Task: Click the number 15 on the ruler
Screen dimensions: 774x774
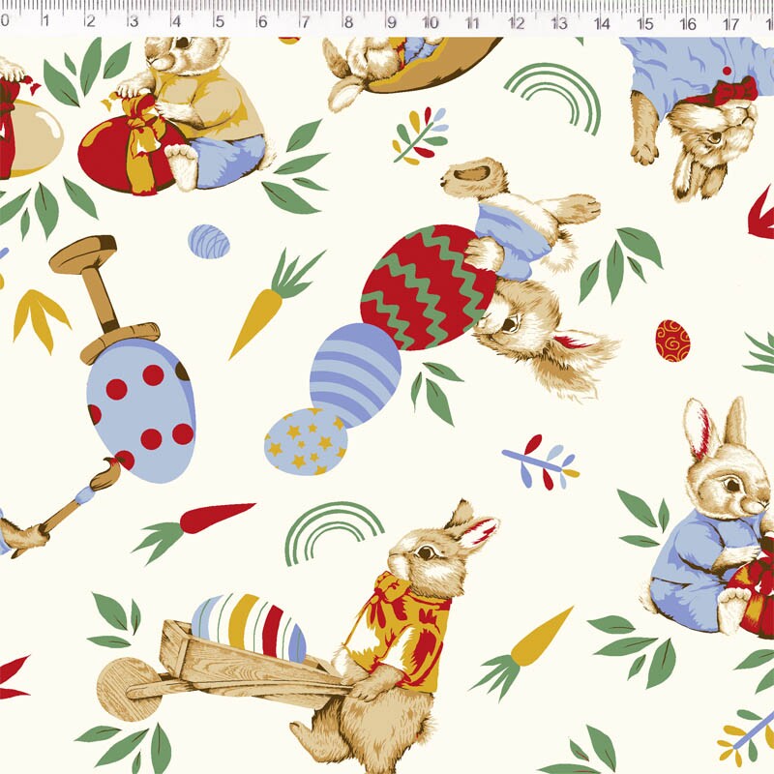Action: click(x=643, y=22)
